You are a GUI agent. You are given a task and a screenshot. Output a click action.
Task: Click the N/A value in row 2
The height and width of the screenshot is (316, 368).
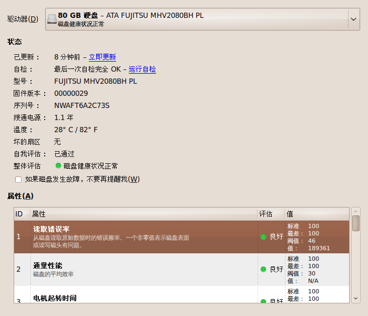click(x=313, y=281)
